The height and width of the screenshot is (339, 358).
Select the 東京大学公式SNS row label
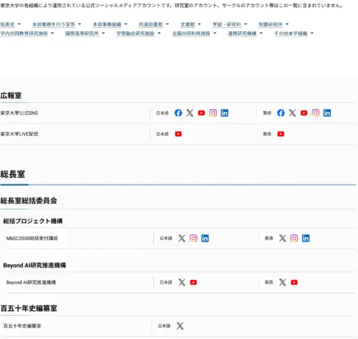(19, 113)
